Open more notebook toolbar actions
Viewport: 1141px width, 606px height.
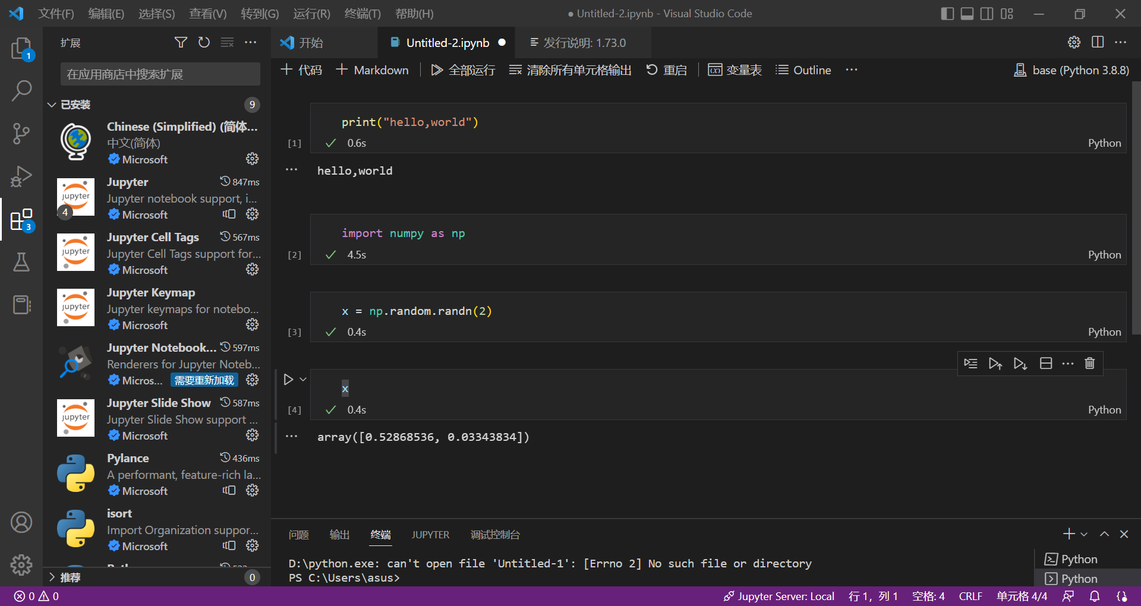[852, 70]
